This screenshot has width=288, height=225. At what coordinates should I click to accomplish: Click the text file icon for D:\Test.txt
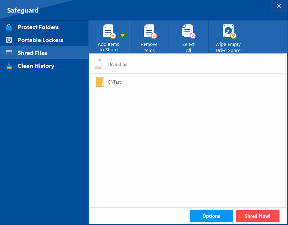(97, 64)
